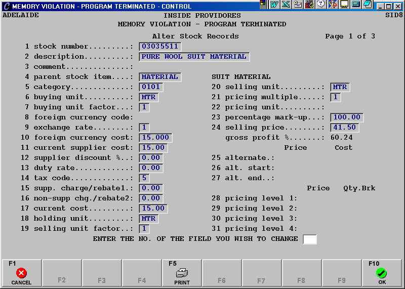
Task: Click the percentage mark-up field 100.00
Action: tap(347, 117)
